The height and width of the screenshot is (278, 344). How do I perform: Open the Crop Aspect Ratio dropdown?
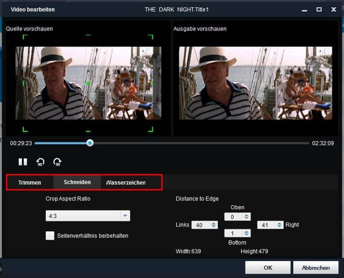pos(88,216)
